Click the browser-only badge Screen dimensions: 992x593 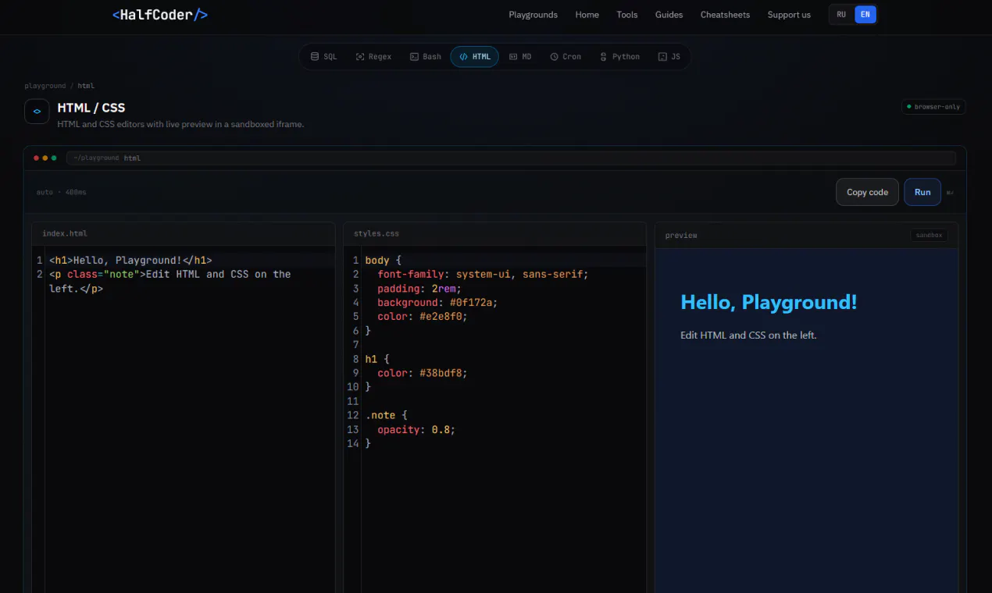[933, 107]
